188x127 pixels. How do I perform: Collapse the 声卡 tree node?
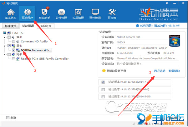(x=5, y=37)
